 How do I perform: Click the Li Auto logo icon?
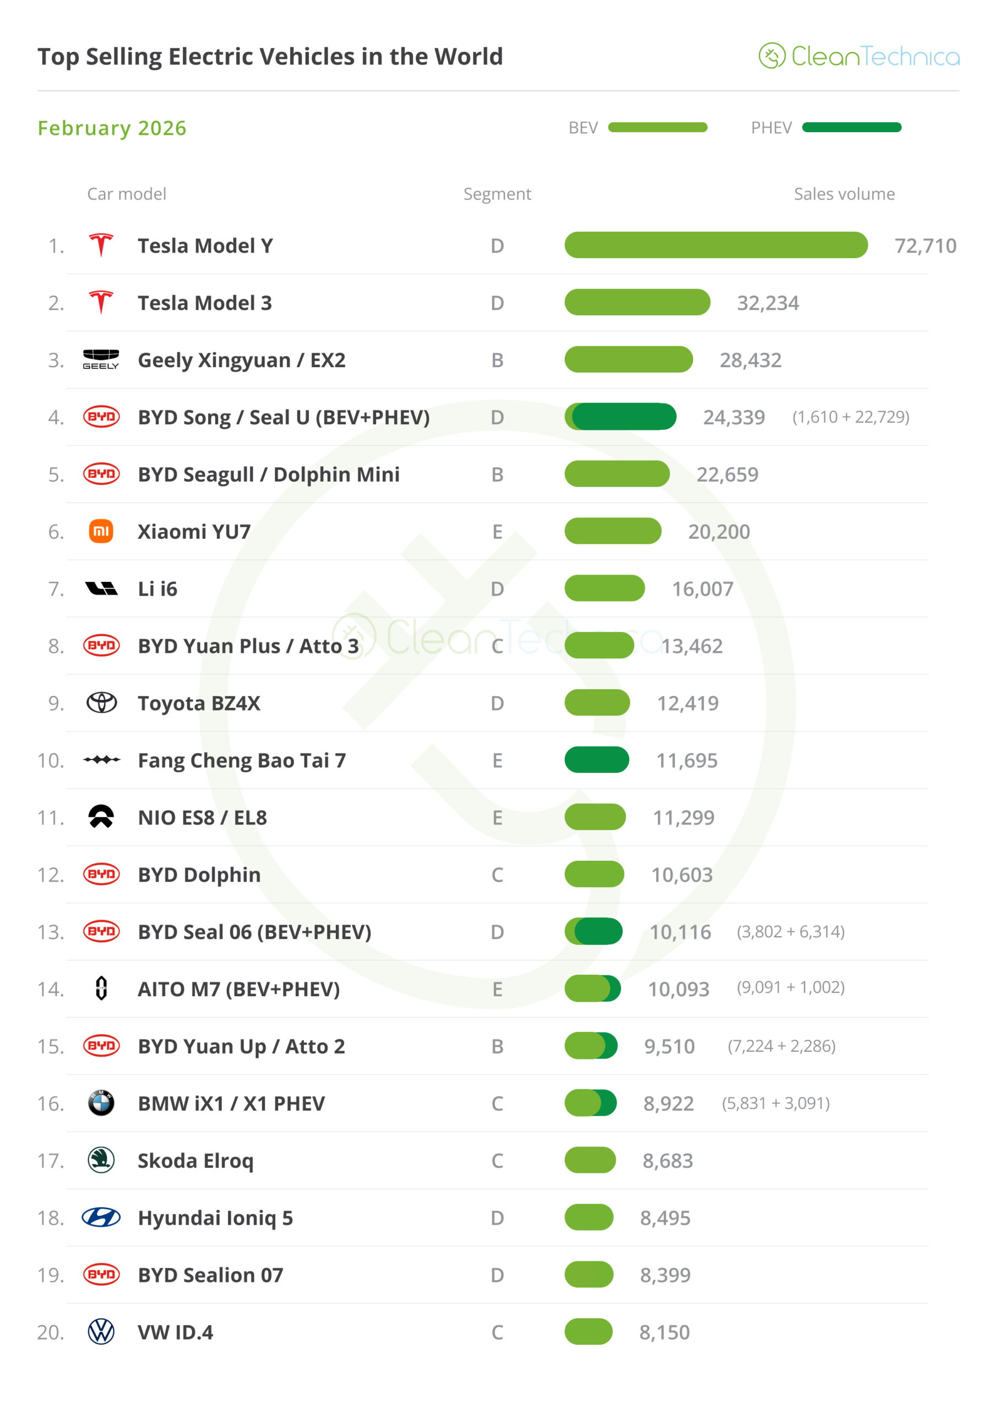[101, 588]
